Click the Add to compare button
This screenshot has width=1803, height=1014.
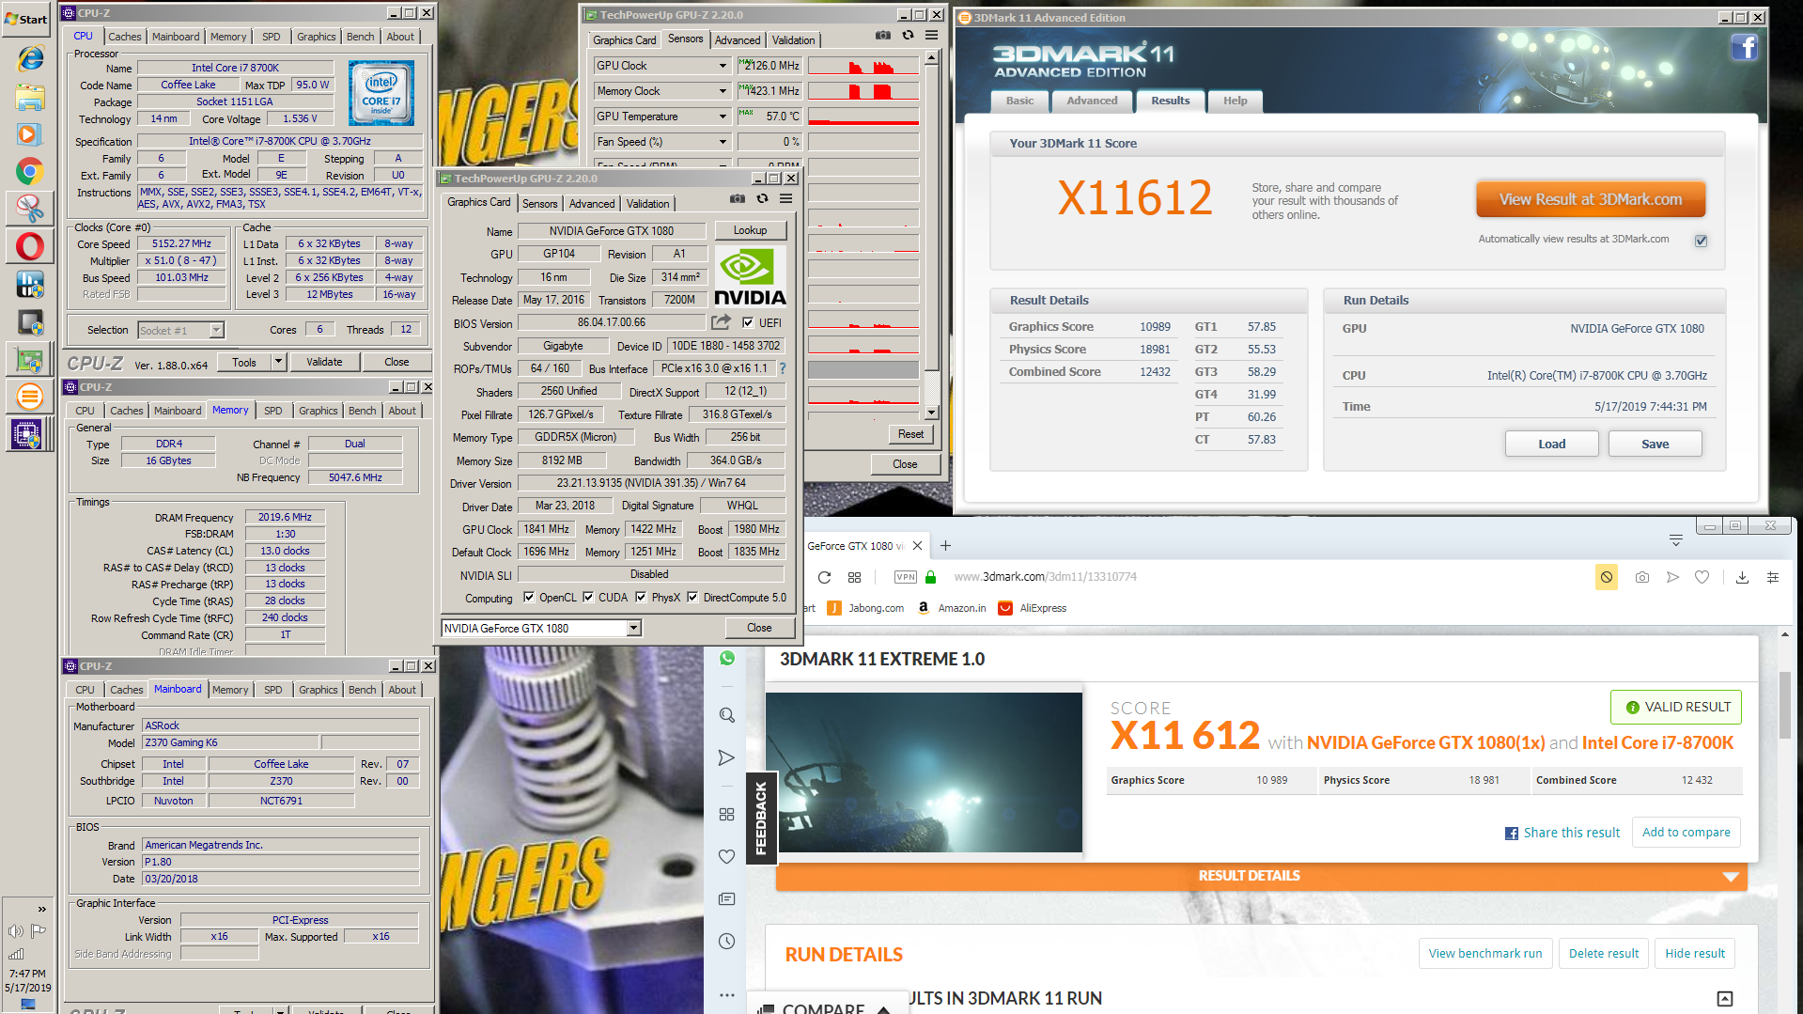[x=1686, y=833]
